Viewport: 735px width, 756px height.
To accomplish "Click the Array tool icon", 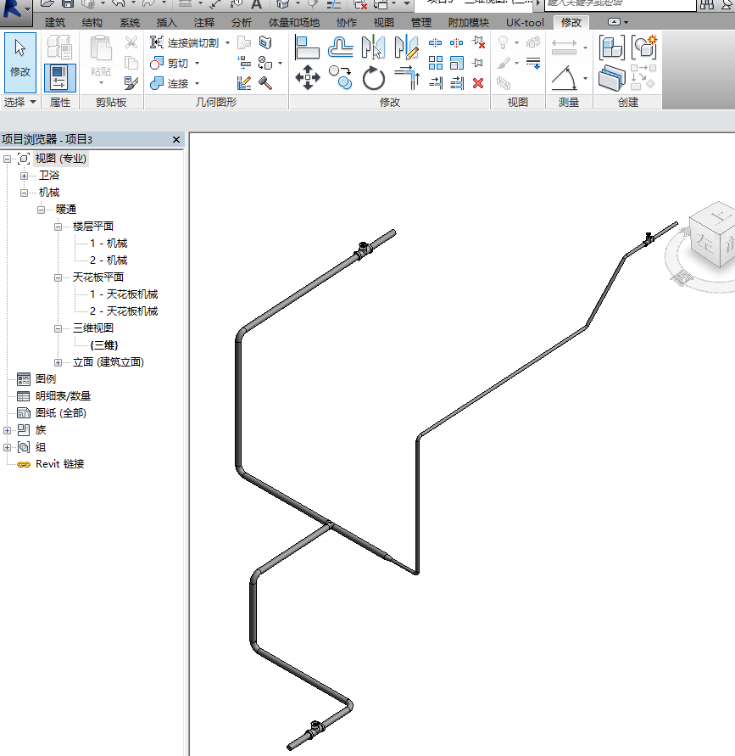I will point(436,63).
